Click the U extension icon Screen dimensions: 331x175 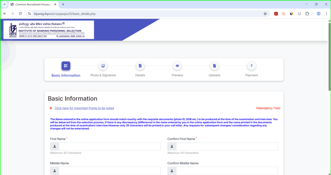click(299, 14)
